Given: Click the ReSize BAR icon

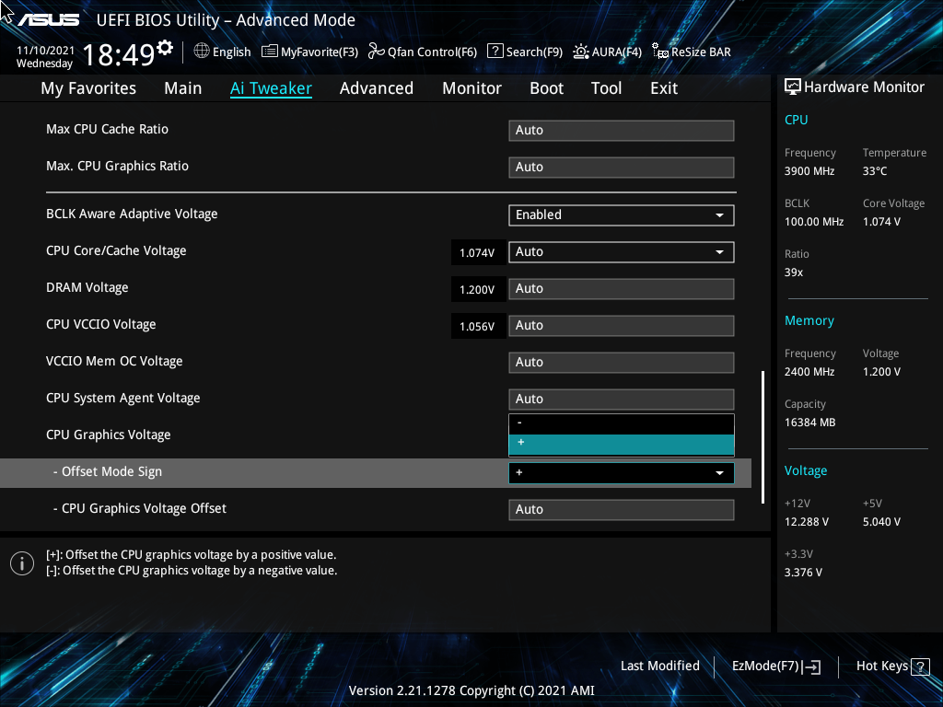Looking at the screenshot, I should click(x=660, y=52).
